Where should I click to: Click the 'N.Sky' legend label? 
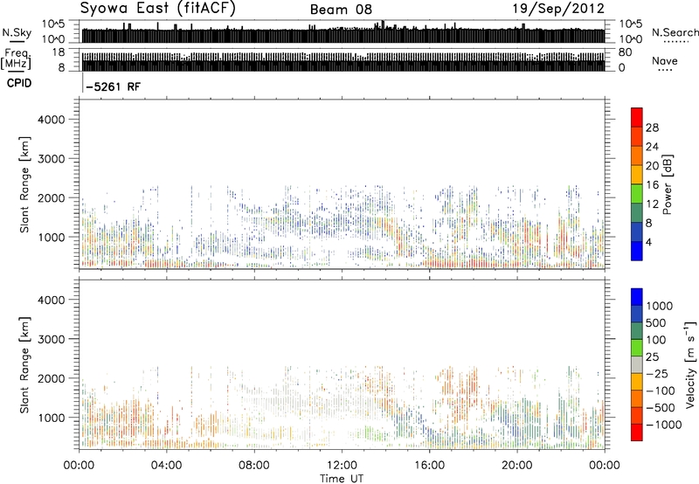(17, 32)
